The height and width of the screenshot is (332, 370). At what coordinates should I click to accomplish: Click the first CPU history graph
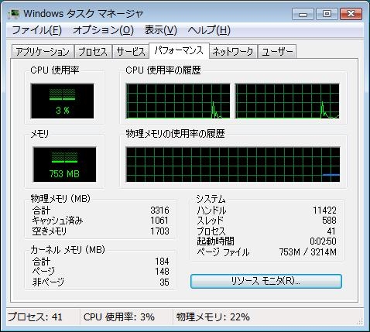click(178, 101)
